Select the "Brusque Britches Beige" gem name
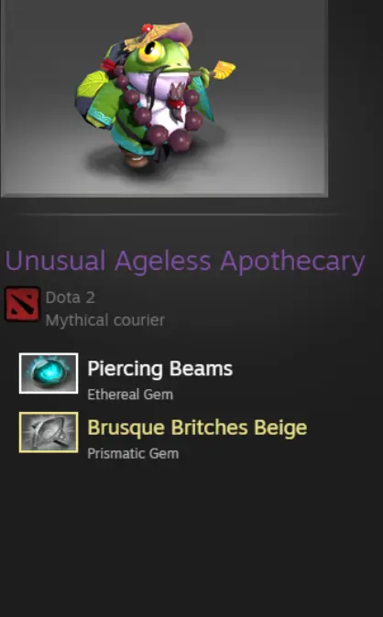 tap(197, 428)
